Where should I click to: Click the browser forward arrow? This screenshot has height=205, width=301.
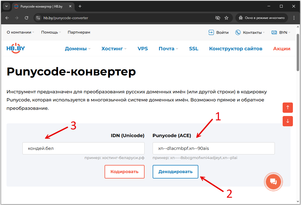pyautogui.click(x=17, y=18)
